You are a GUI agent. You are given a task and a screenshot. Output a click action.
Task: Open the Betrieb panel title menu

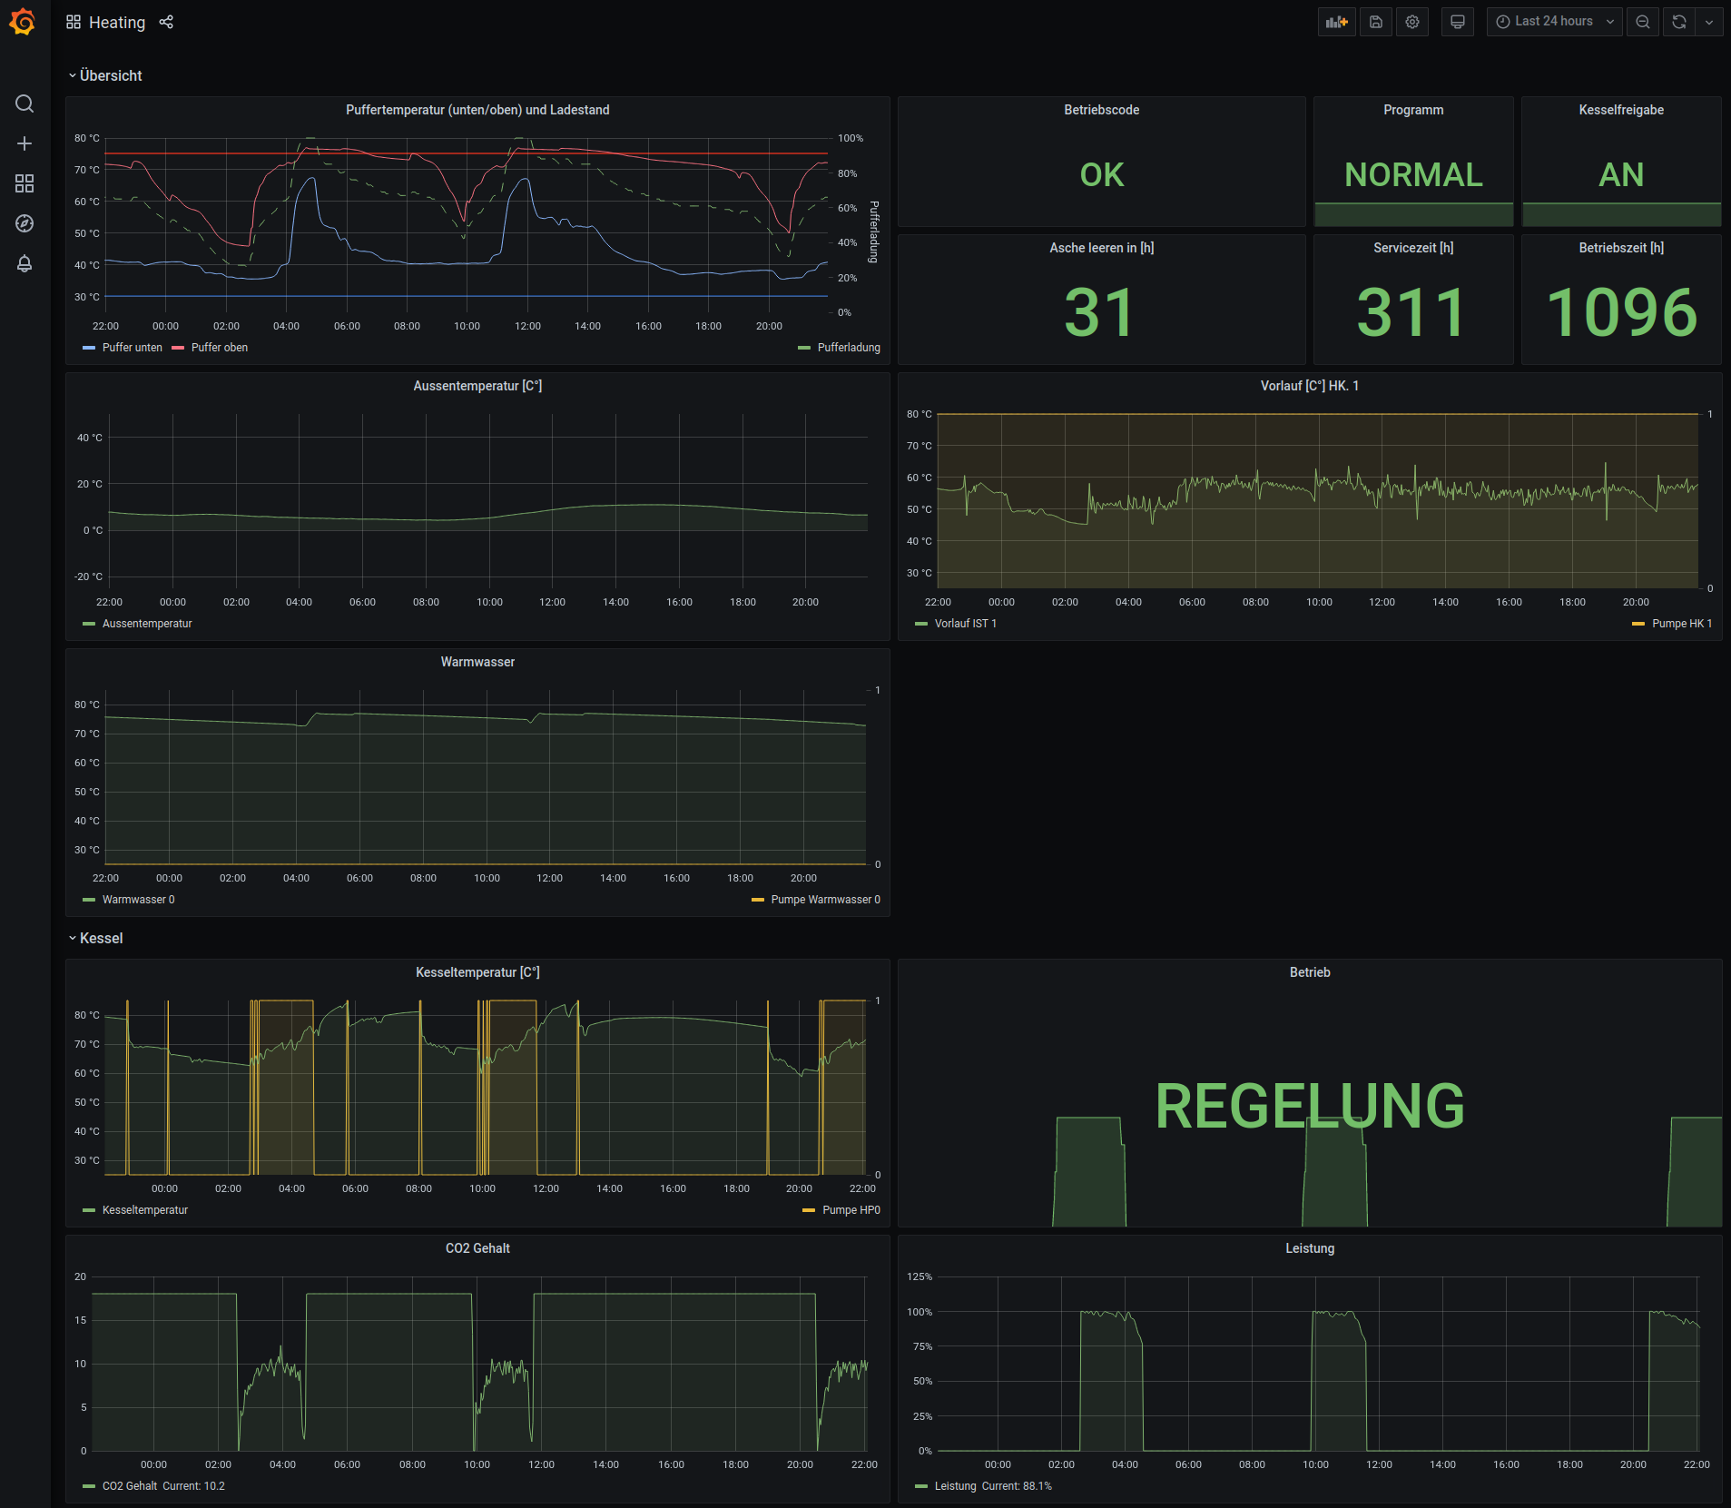(1310, 972)
